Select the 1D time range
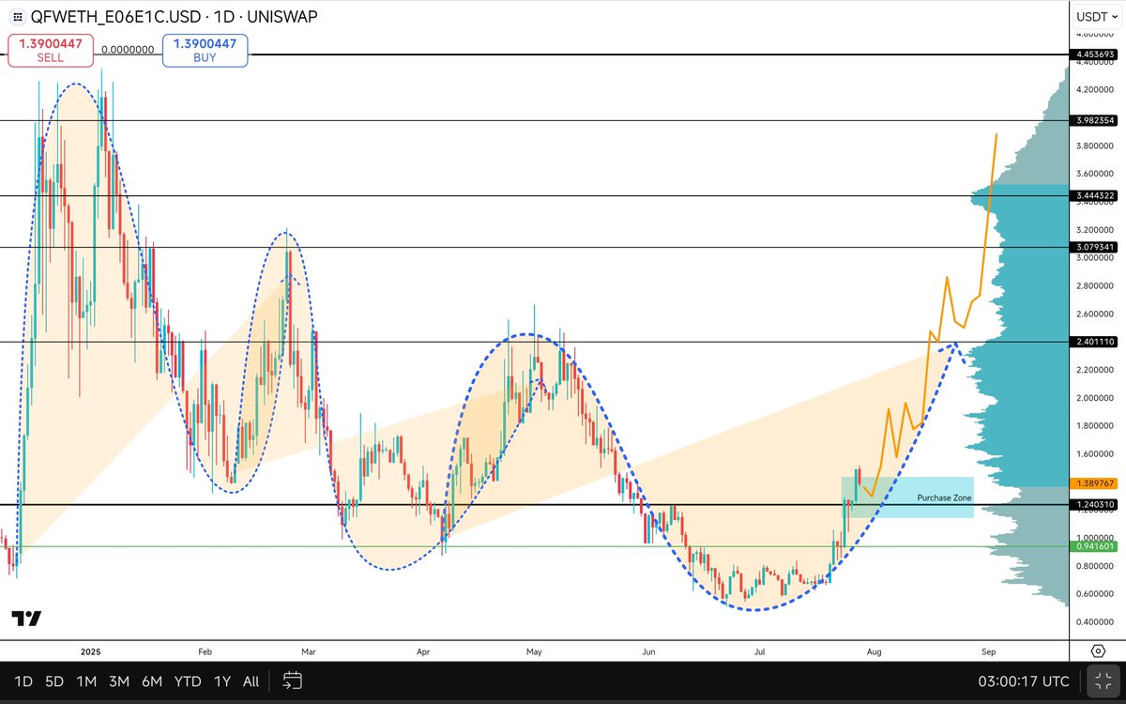The height and width of the screenshot is (704, 1126). click(23, 681)
